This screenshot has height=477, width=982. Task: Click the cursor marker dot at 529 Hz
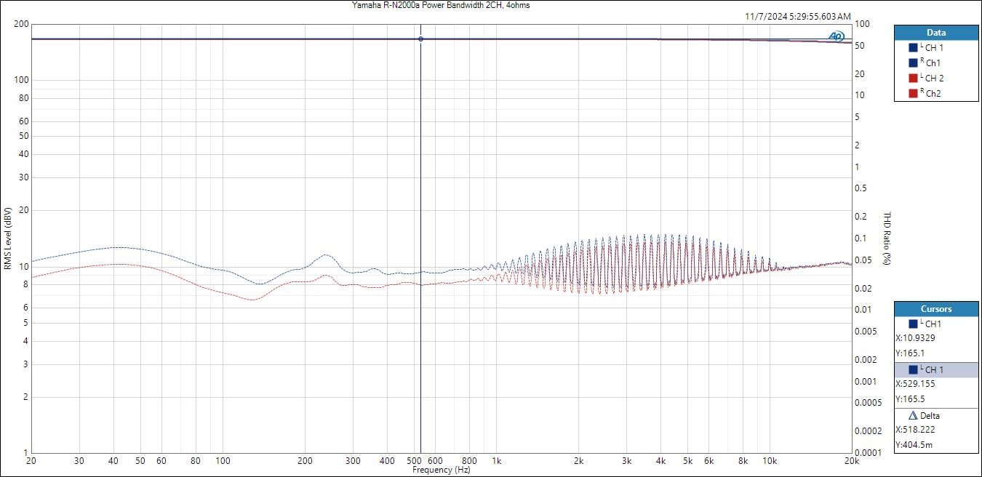click(x=420, y=39)
